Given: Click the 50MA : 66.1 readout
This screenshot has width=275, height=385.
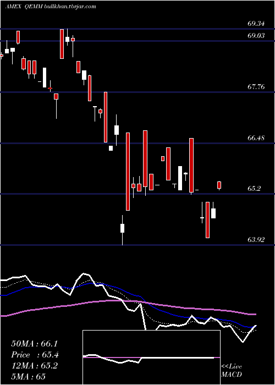Looking at the screenshot, I should tap(34, 344).
